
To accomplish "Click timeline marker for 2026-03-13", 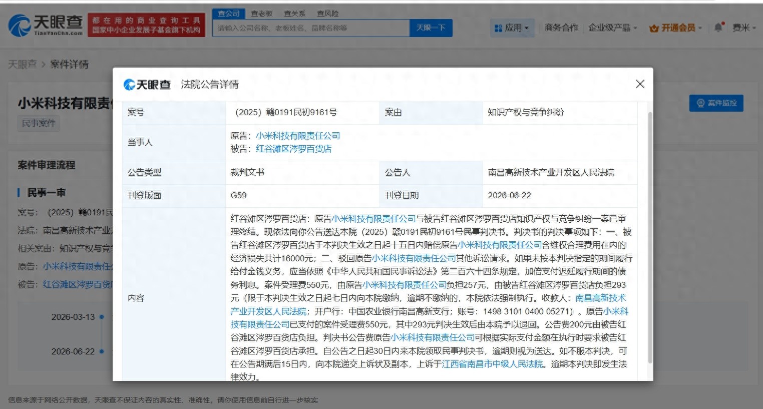I will (x=102, y=317).
